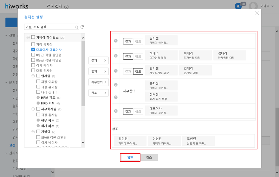Image resolution: width=279 pixels, height=177 pixels.
Task: Expand the 회계 파트 plus icon
Action: click(x=38, y=126)
